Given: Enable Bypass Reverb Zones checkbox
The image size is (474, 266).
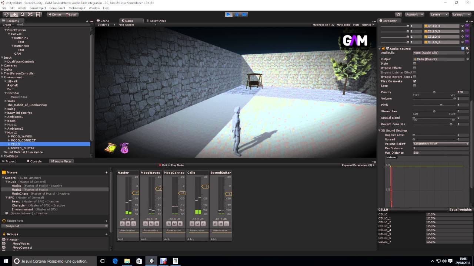Looking at the screenshot, I should [414, 77].
